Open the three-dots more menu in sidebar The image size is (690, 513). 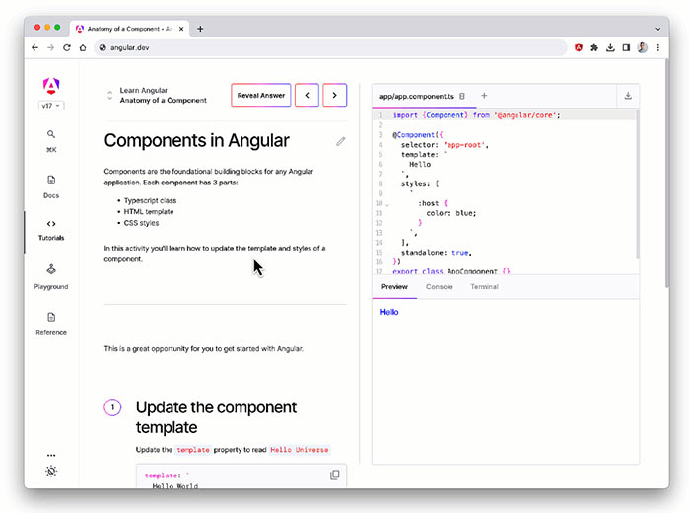(51, 456)
